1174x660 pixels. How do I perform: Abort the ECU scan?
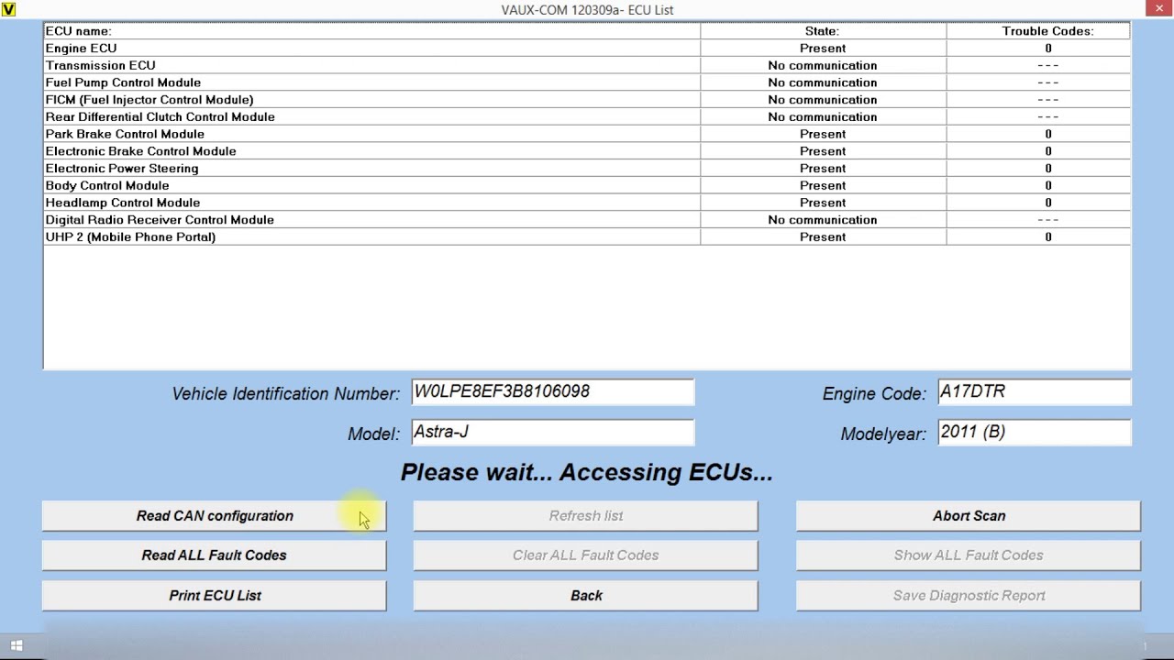pyautogui.click(x=969, y=516)
